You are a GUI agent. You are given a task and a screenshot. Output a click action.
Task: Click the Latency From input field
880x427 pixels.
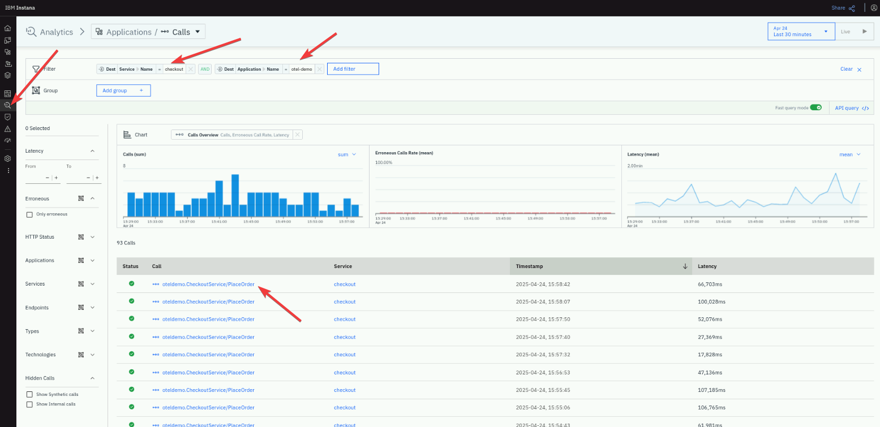click(x=34, y=178)
